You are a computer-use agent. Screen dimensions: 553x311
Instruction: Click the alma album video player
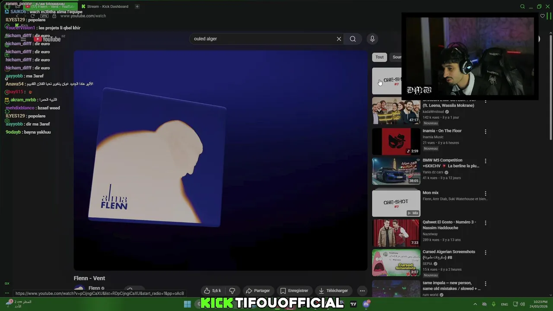point(220,161)
